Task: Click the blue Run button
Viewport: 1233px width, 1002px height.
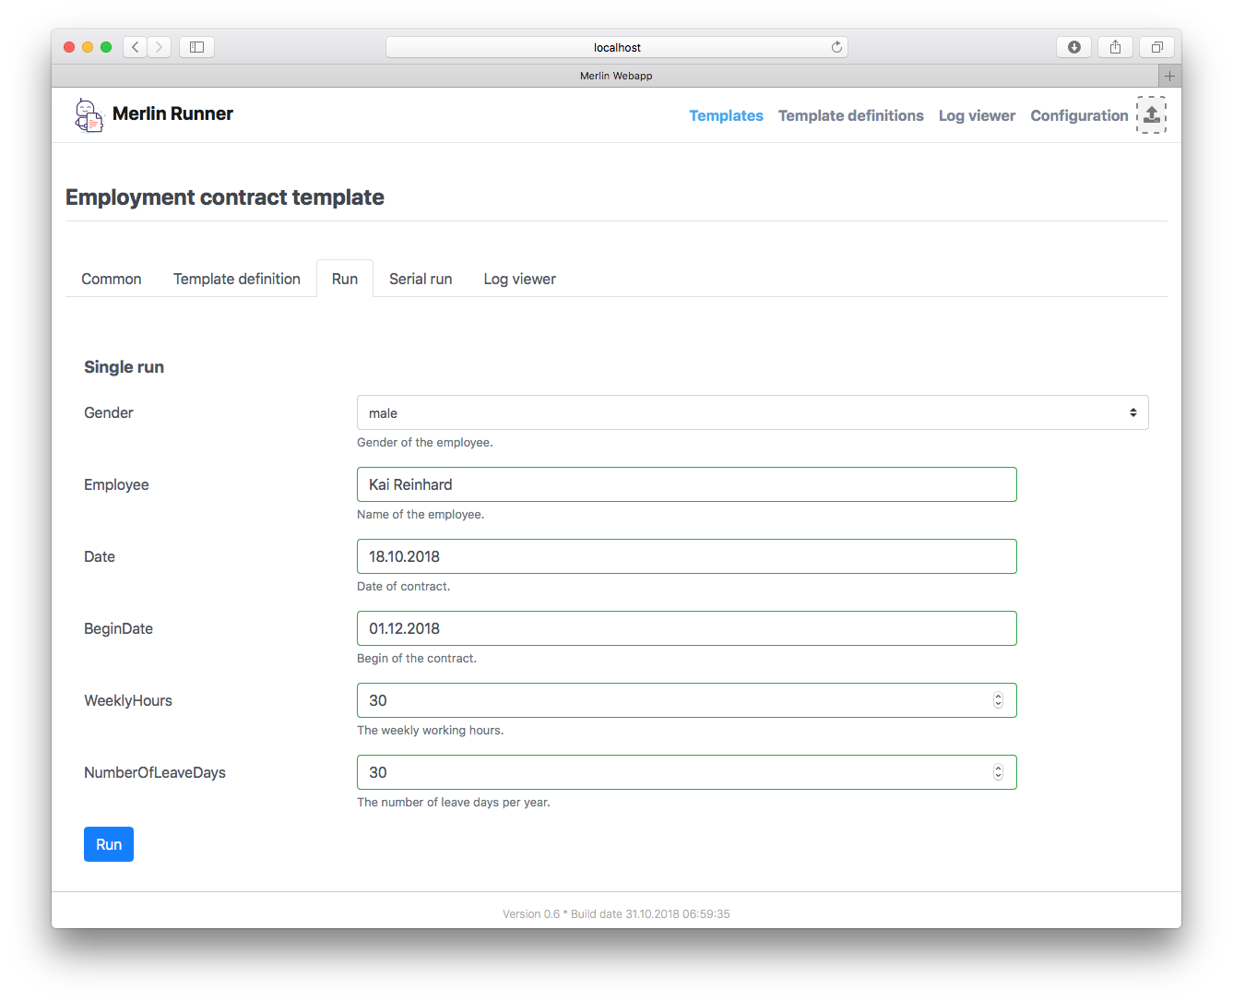Action: point(108,843)
